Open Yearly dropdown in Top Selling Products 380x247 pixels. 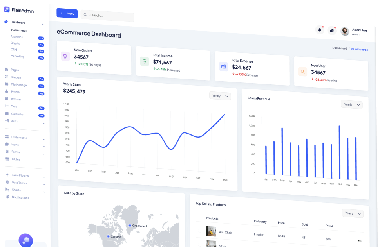352,213
